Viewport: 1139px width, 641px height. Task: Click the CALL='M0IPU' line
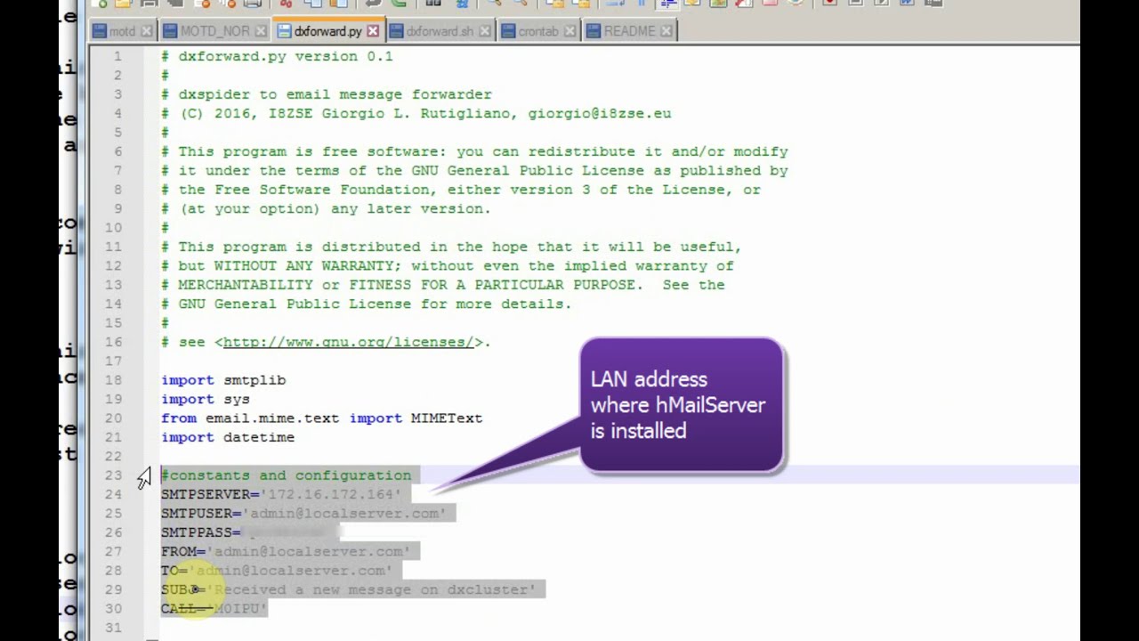click(x=214, y=609)
